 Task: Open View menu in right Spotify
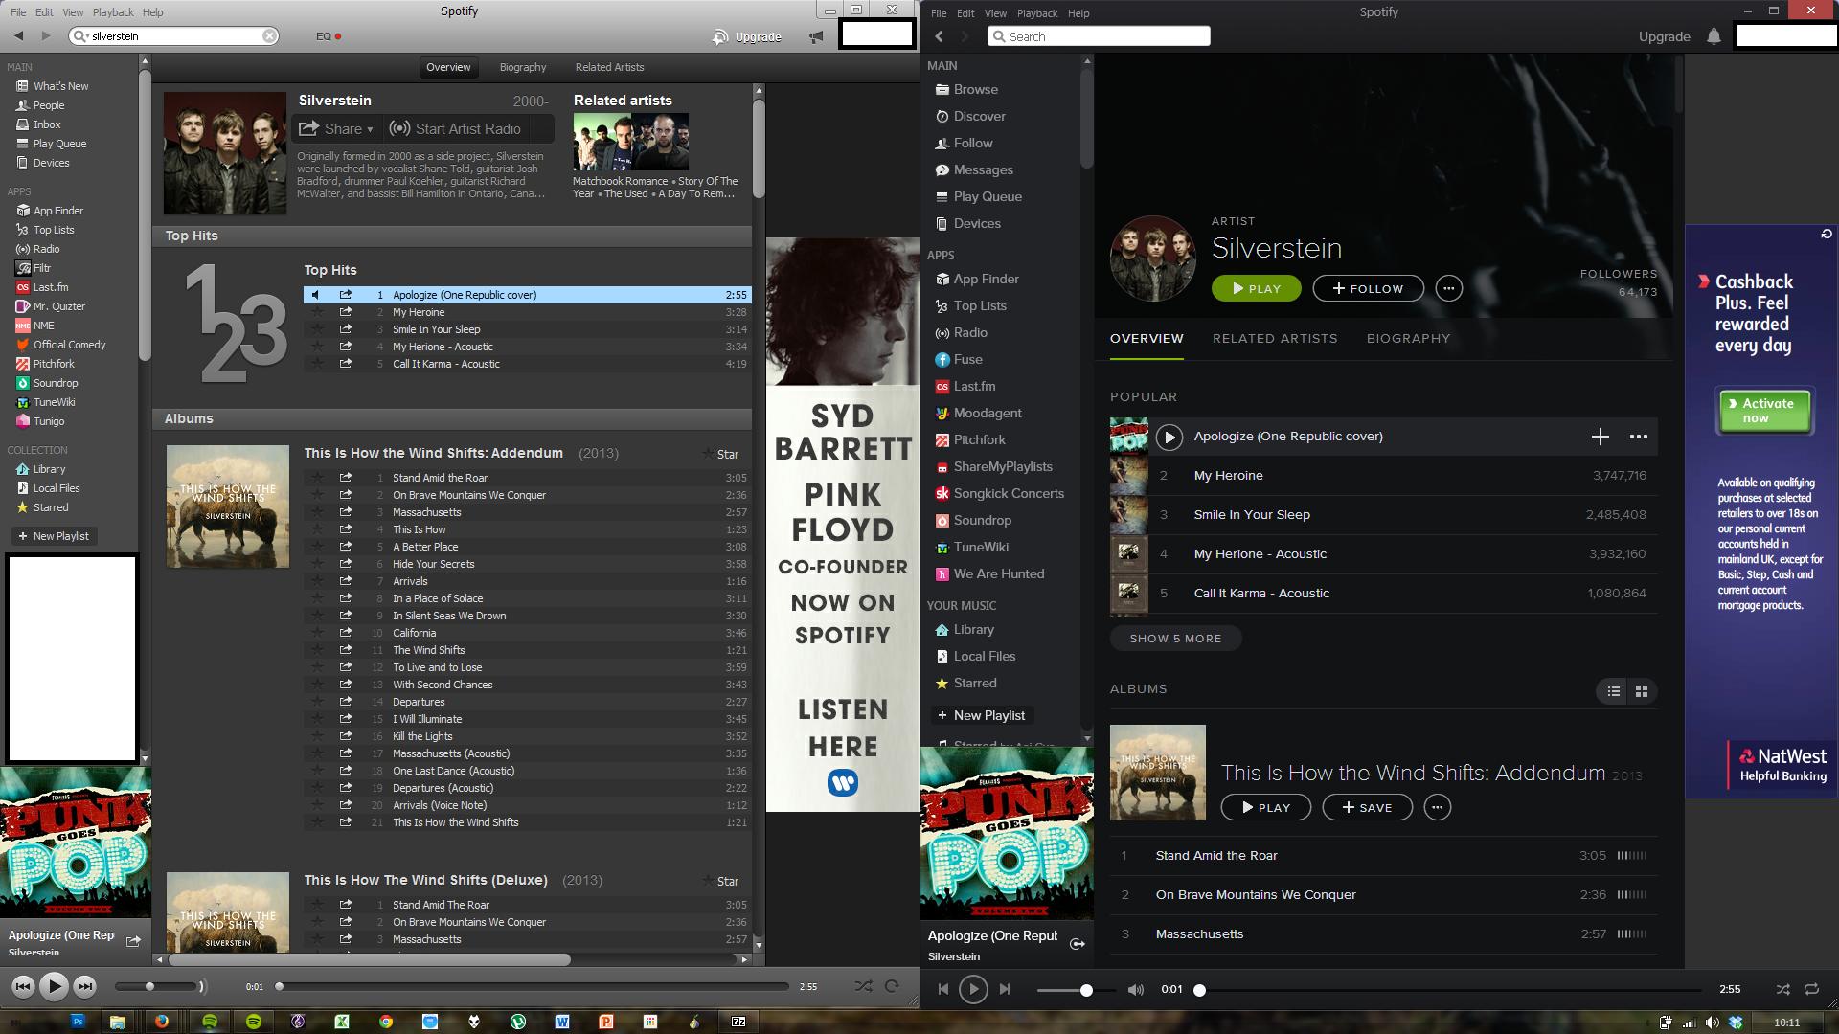click(x=995, y=13)
